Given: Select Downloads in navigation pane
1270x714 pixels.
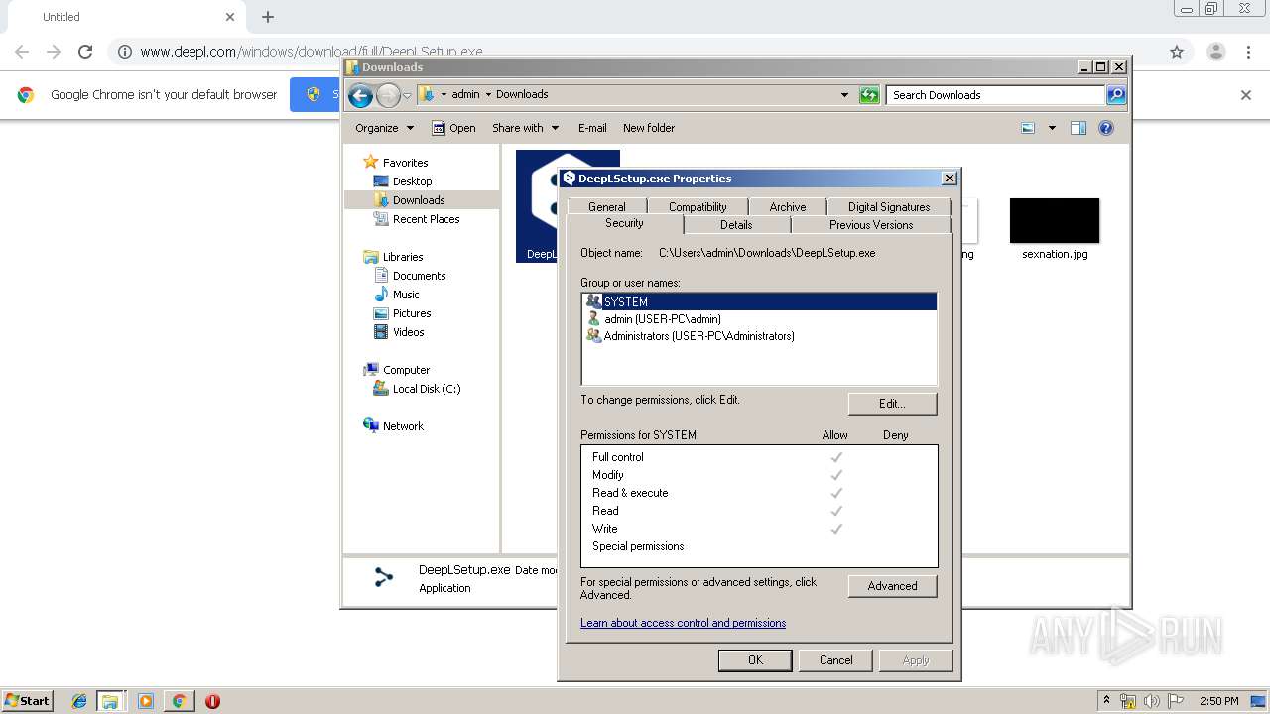Looking at the screenshot, I should [418, 200].
